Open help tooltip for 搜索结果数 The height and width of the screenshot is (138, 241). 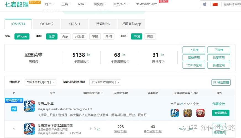pos(128,62)
